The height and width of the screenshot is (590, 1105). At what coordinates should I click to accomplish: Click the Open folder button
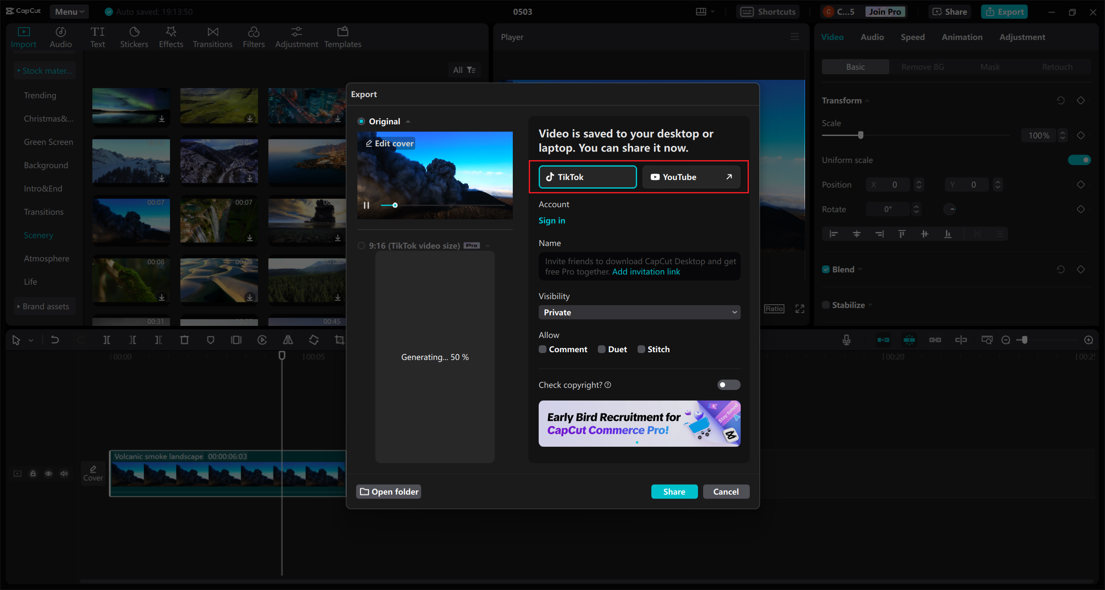click(389, 492)
